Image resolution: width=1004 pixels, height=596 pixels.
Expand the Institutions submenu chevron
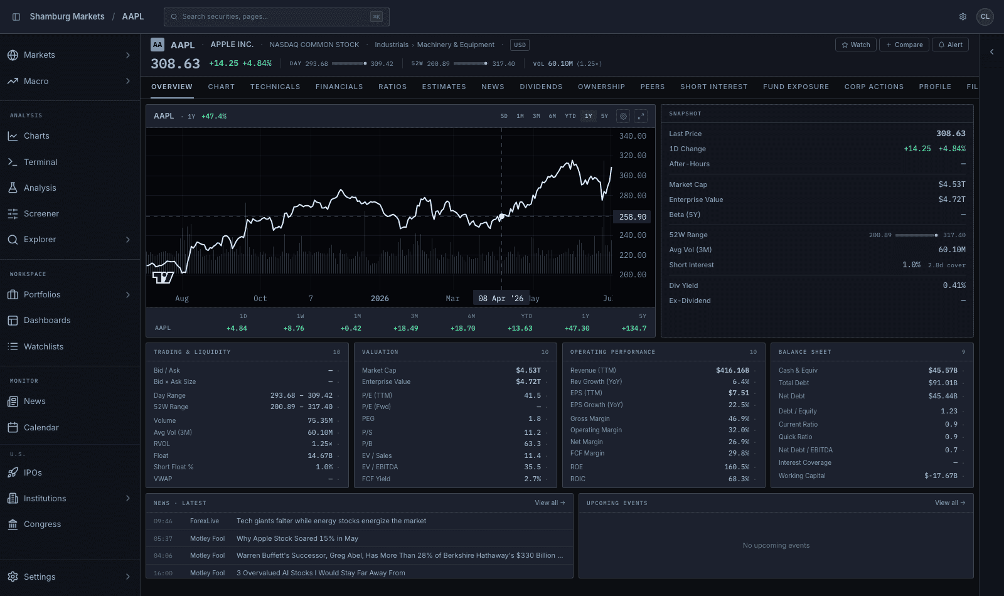click(x=128, y=498)
